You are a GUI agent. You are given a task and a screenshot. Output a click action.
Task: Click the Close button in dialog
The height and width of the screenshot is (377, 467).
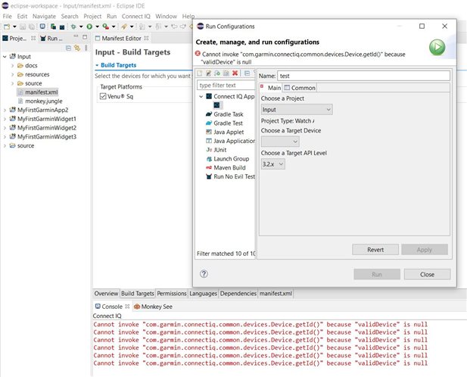pos(427,274)
